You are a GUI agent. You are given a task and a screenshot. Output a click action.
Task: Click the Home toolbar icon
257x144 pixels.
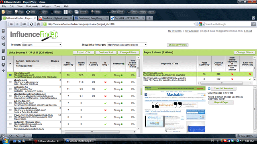[x=56, y=12]
